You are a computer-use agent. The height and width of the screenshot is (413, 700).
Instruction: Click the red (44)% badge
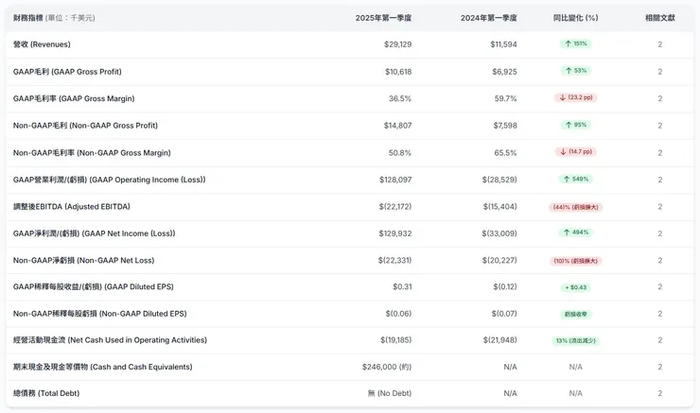click(575, 207)
